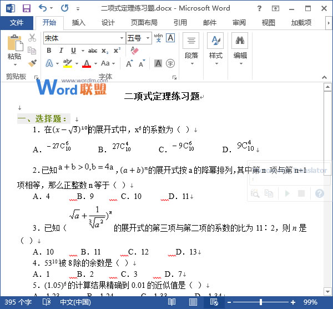333x309 pixels.
Task: Open the phonetic guide (wén) tool
Action: click(158, 38)
